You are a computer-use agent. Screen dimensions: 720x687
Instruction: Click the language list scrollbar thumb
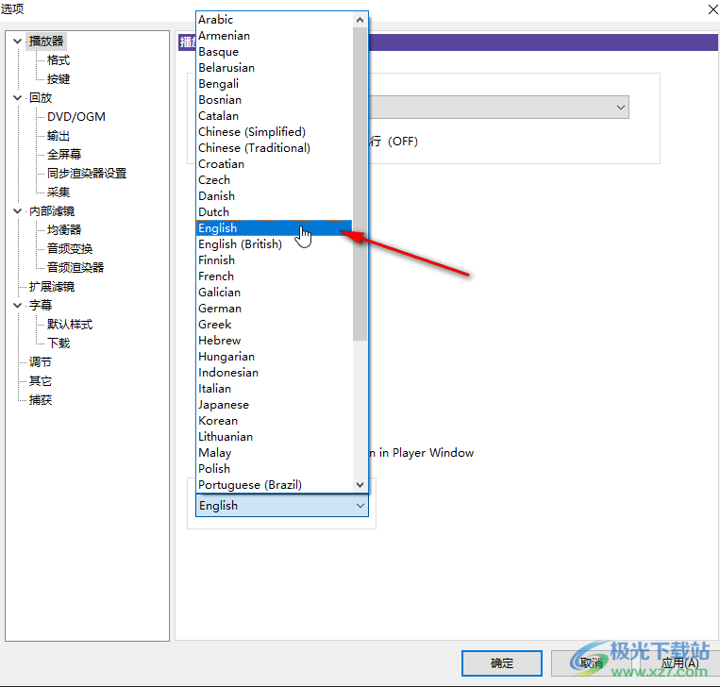point(360,184)
